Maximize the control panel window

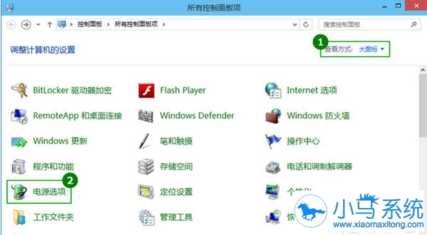click(398, 6)
